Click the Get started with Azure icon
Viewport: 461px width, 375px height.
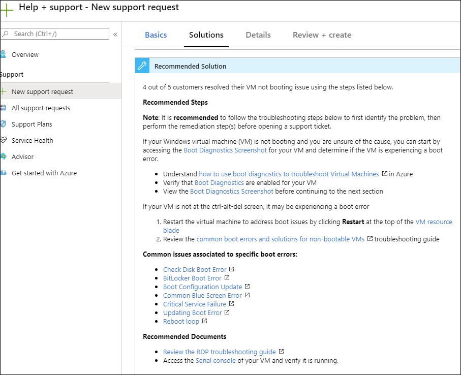click(5, 173)
